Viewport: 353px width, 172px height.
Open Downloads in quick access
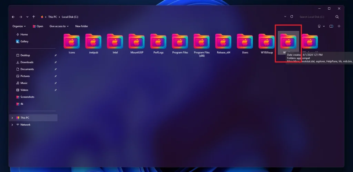tap(25, 63)
